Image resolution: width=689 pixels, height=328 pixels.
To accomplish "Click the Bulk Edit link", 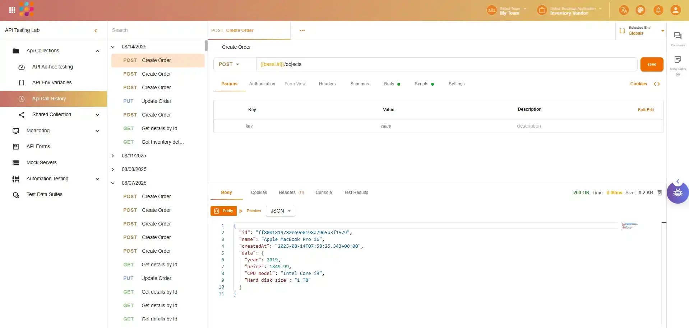I will tap(646, 110).
